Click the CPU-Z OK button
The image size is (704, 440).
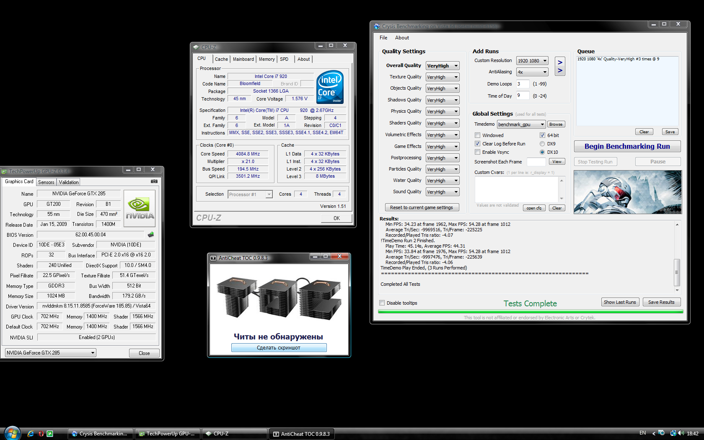[x=336, y=218]
